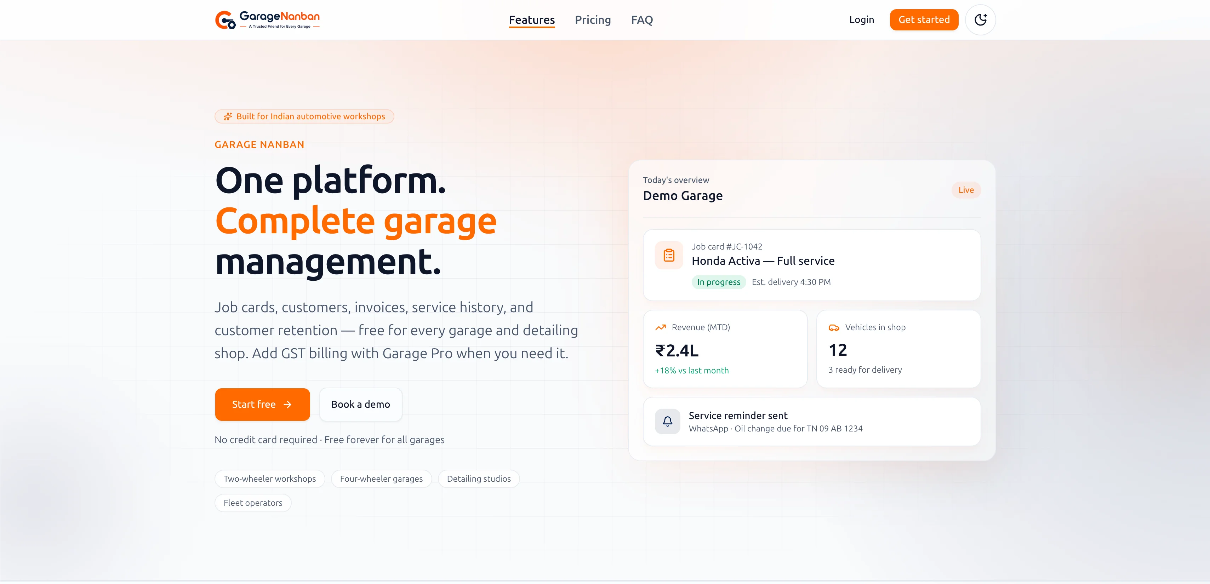The image size is (1210, 584).
Task: Select the Fleet operators chip
Action: click(x=253, y=502)
